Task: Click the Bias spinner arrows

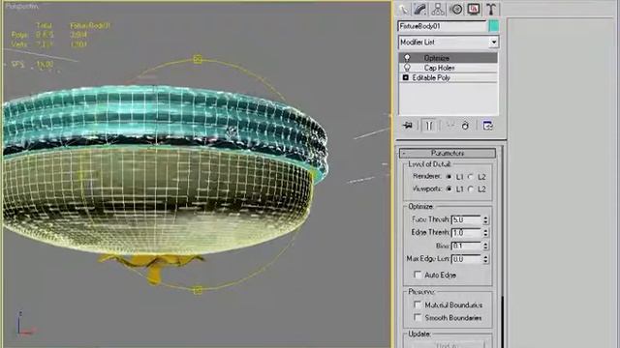Action: [485, 246]
